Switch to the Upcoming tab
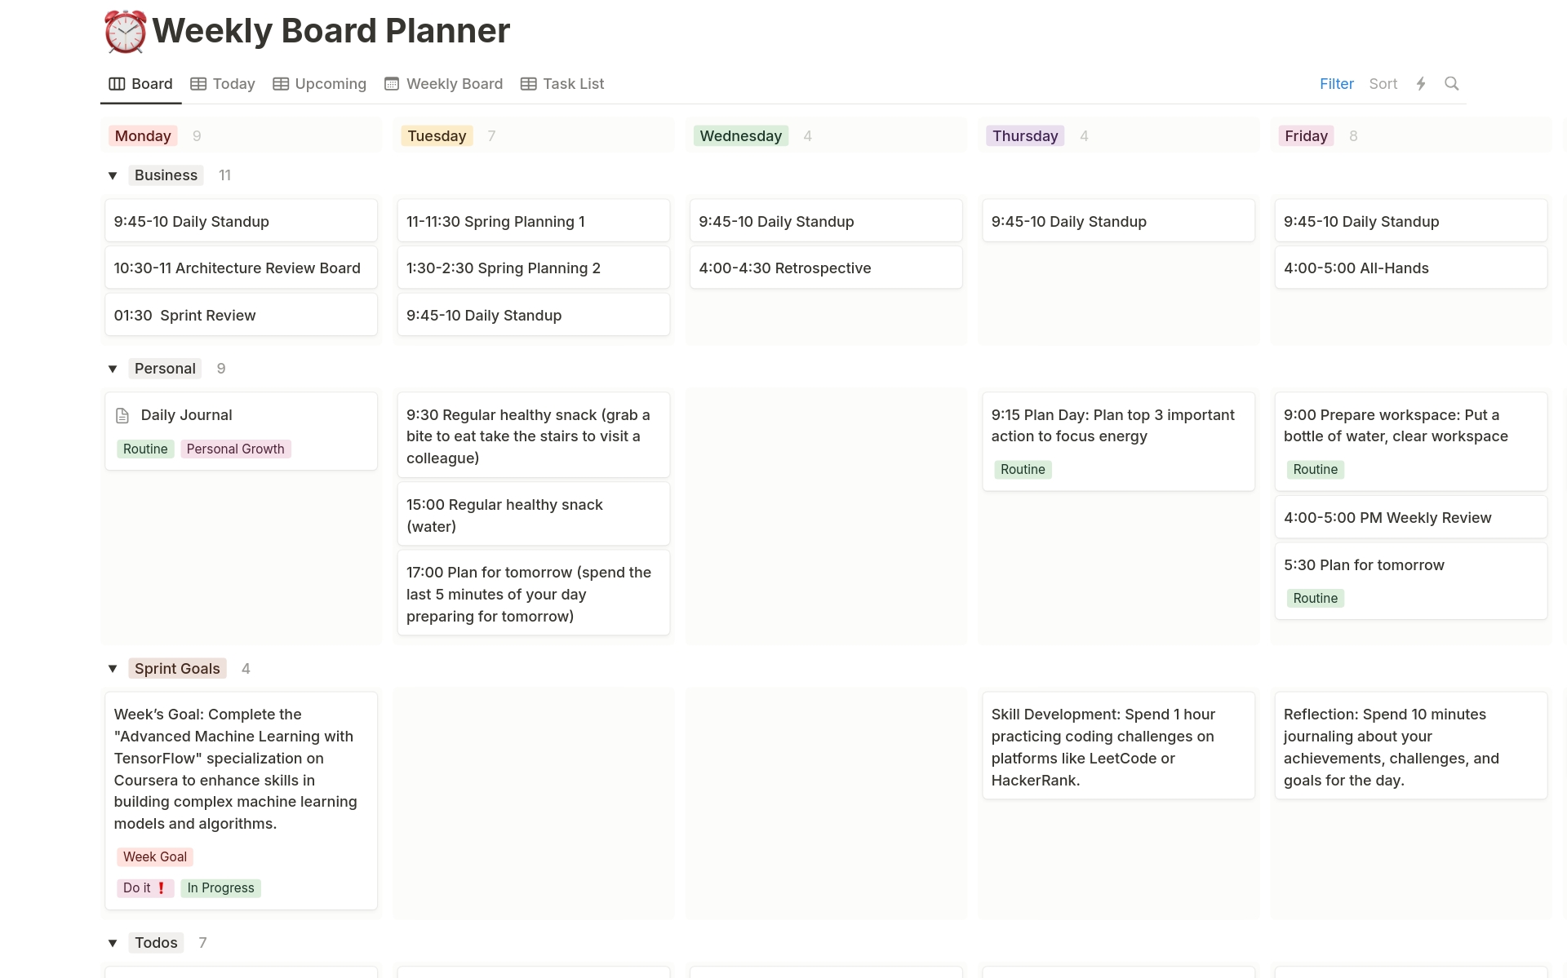Image resolution: width=1567 pixels, height=978 pixels. [330, 83]
